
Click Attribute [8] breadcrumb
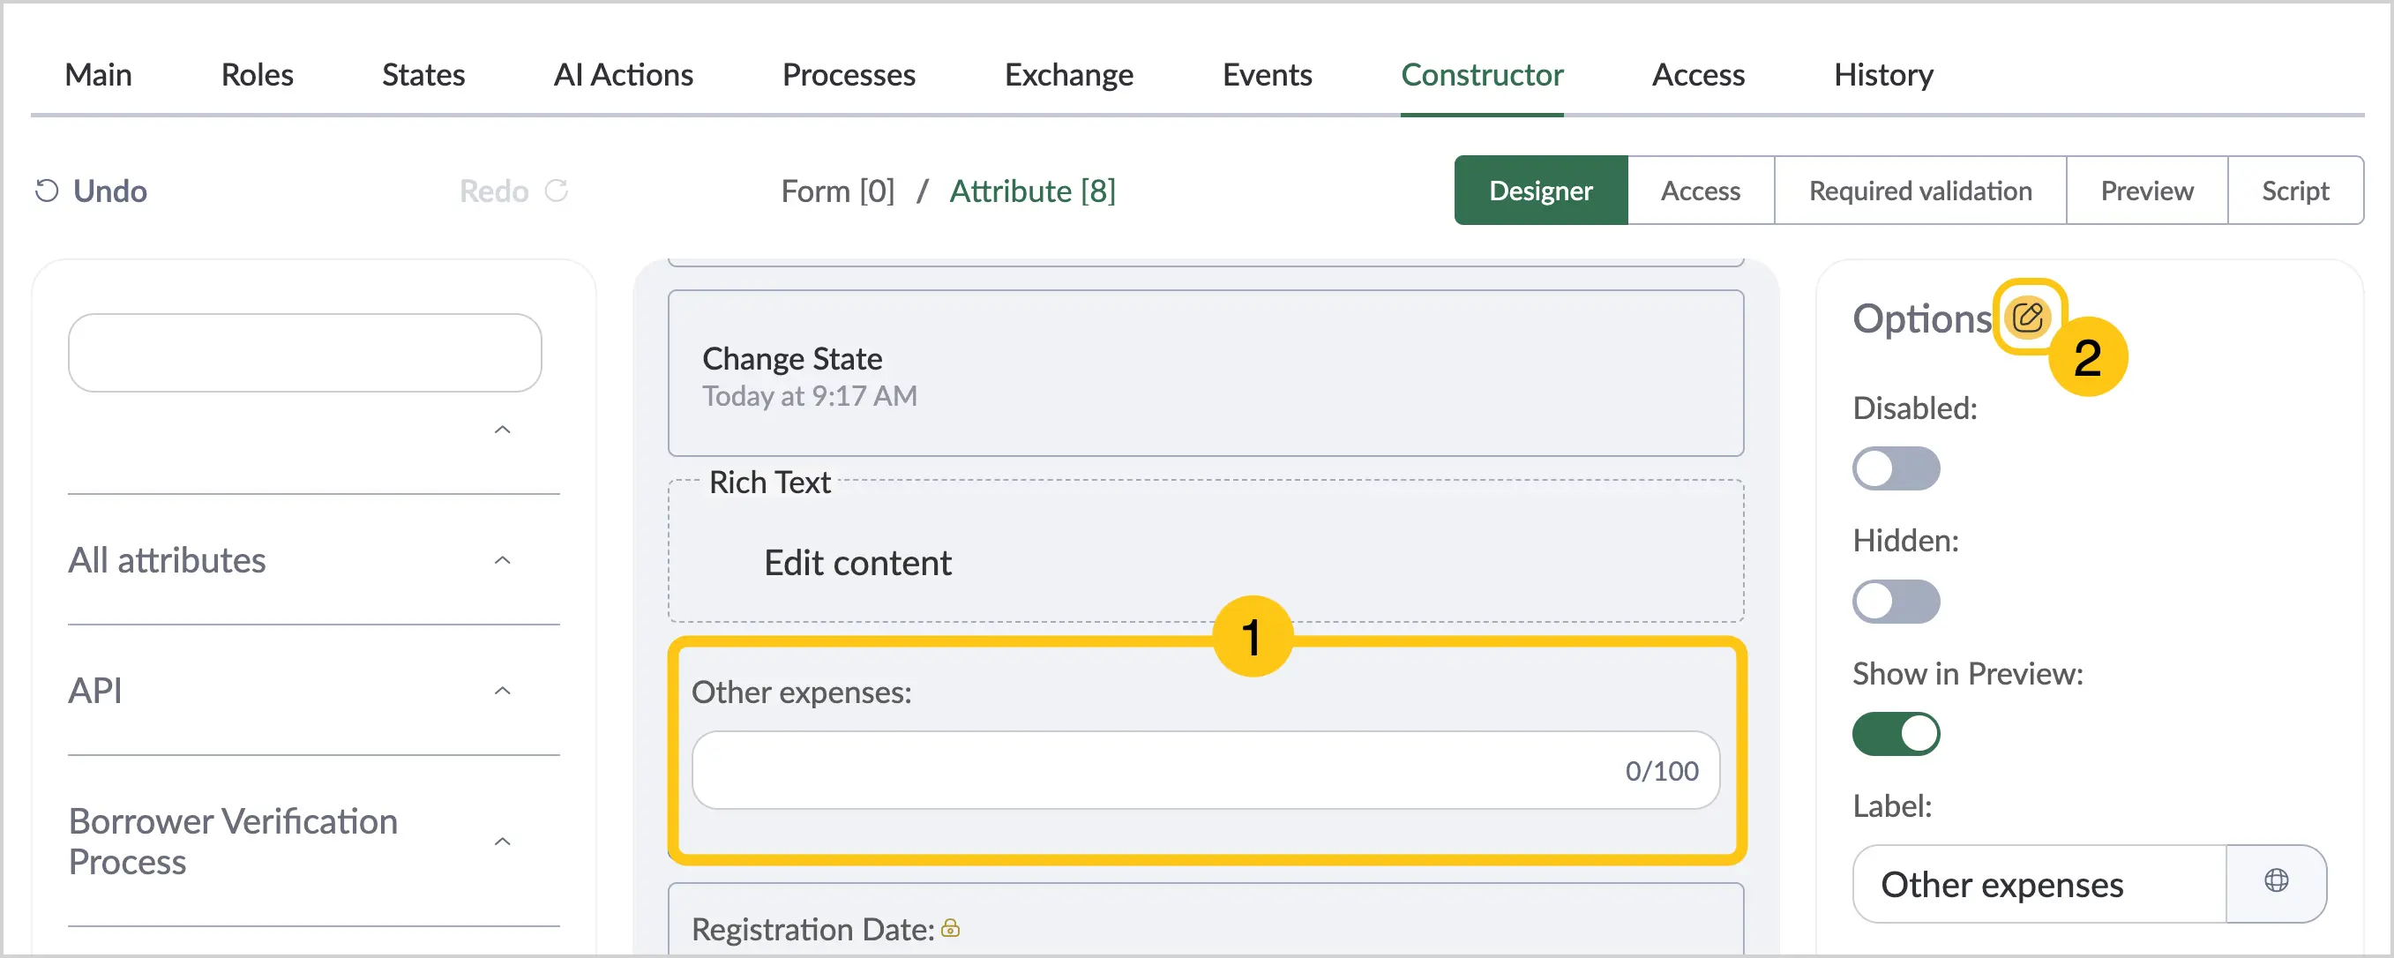pos(1033,191)
